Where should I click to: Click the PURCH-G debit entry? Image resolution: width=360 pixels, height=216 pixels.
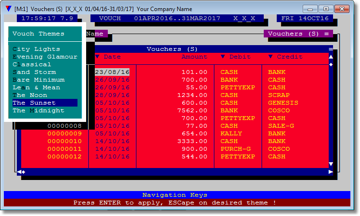(235, 149)
